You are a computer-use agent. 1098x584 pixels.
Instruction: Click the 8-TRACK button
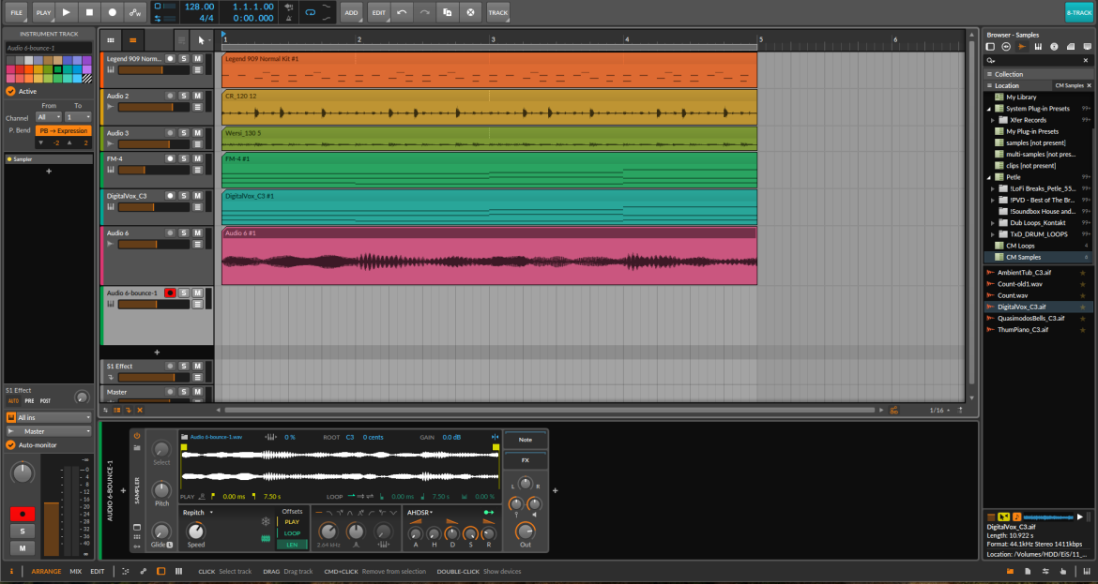[x=1078, y=12]
